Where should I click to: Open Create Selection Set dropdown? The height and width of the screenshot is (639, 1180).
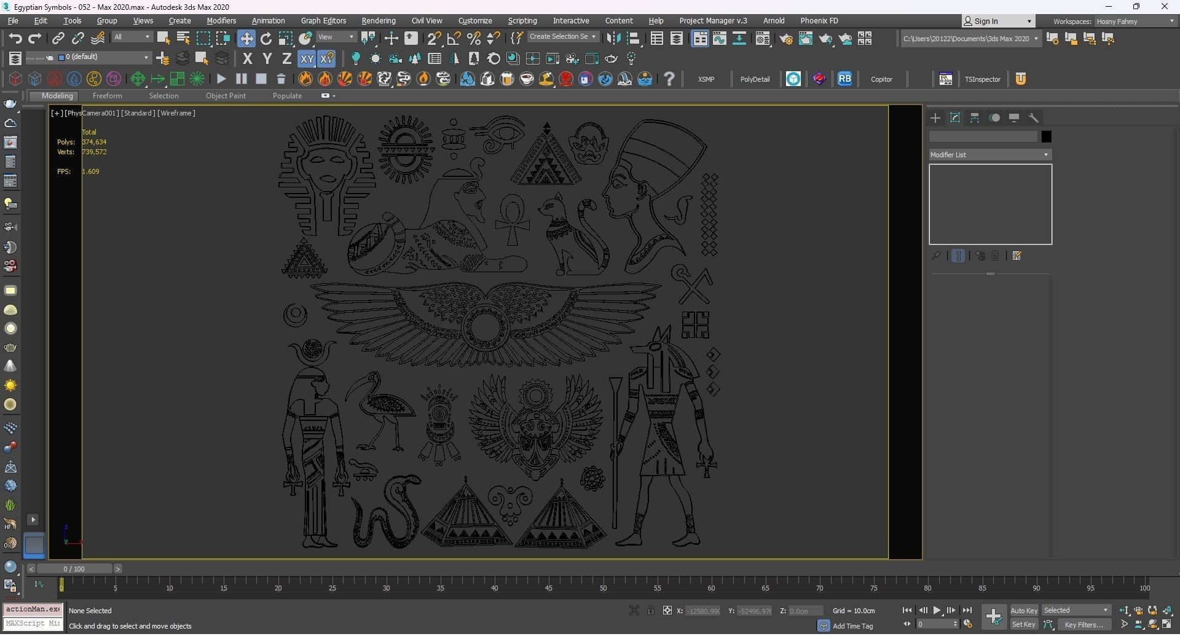pos(563,37)
